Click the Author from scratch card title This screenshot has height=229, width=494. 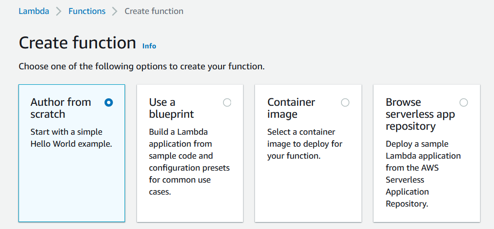[60, 108]
